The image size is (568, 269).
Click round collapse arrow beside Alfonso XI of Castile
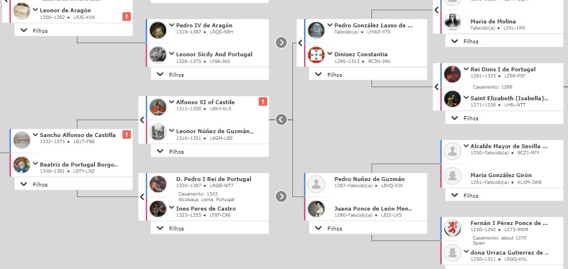tap(281, 119)
